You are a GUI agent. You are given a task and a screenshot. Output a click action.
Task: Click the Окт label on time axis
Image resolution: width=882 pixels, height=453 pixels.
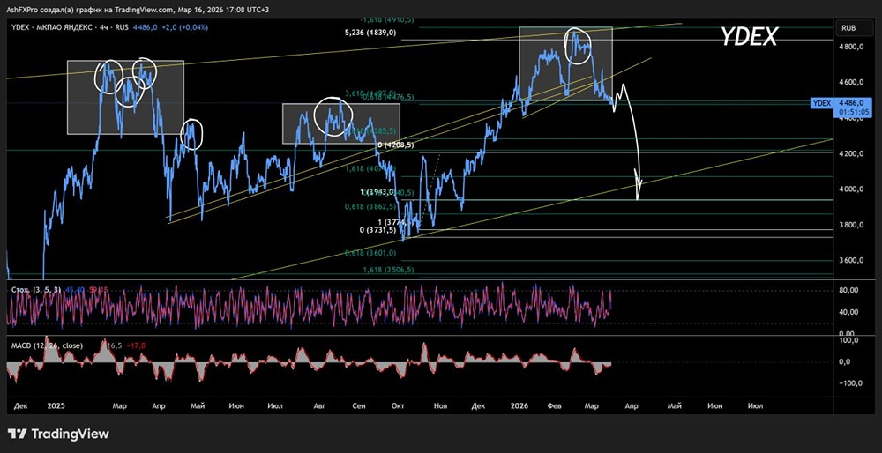click(399, 405)
